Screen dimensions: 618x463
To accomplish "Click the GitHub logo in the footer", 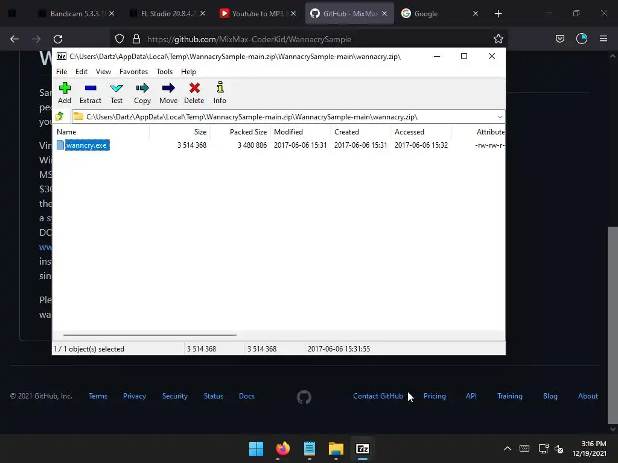I will coord(304,397).
